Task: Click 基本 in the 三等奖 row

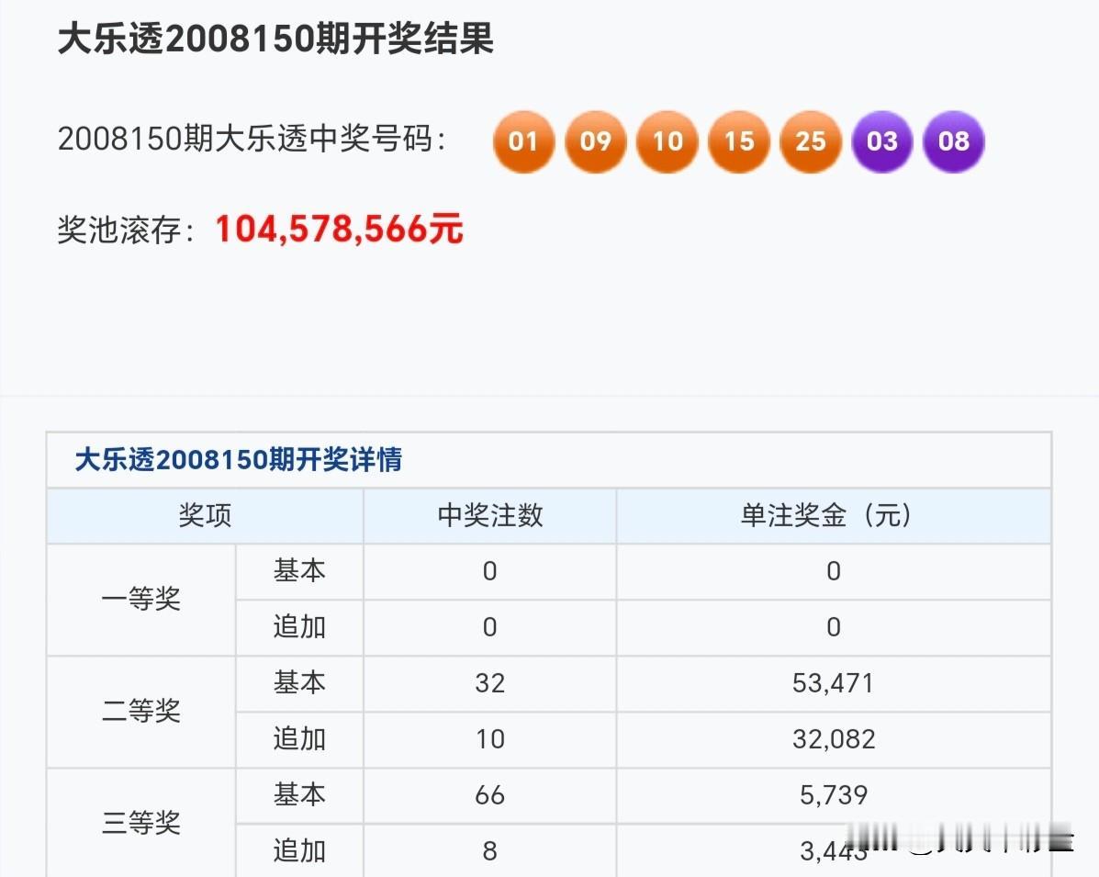Action: pos(299,794)
